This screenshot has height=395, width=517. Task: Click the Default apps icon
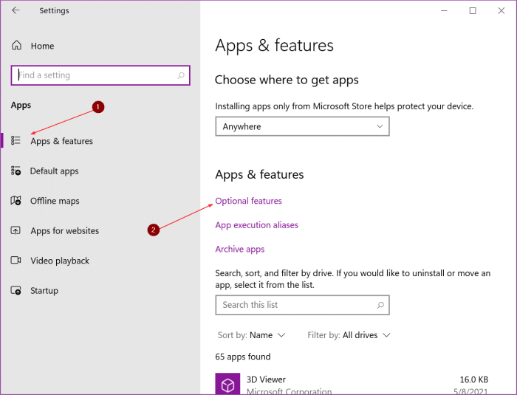16,171
